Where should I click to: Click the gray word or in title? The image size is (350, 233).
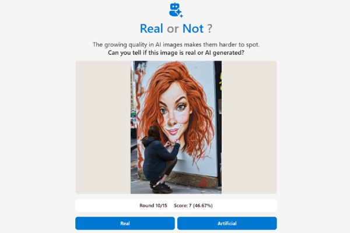(x=173, y=29)
